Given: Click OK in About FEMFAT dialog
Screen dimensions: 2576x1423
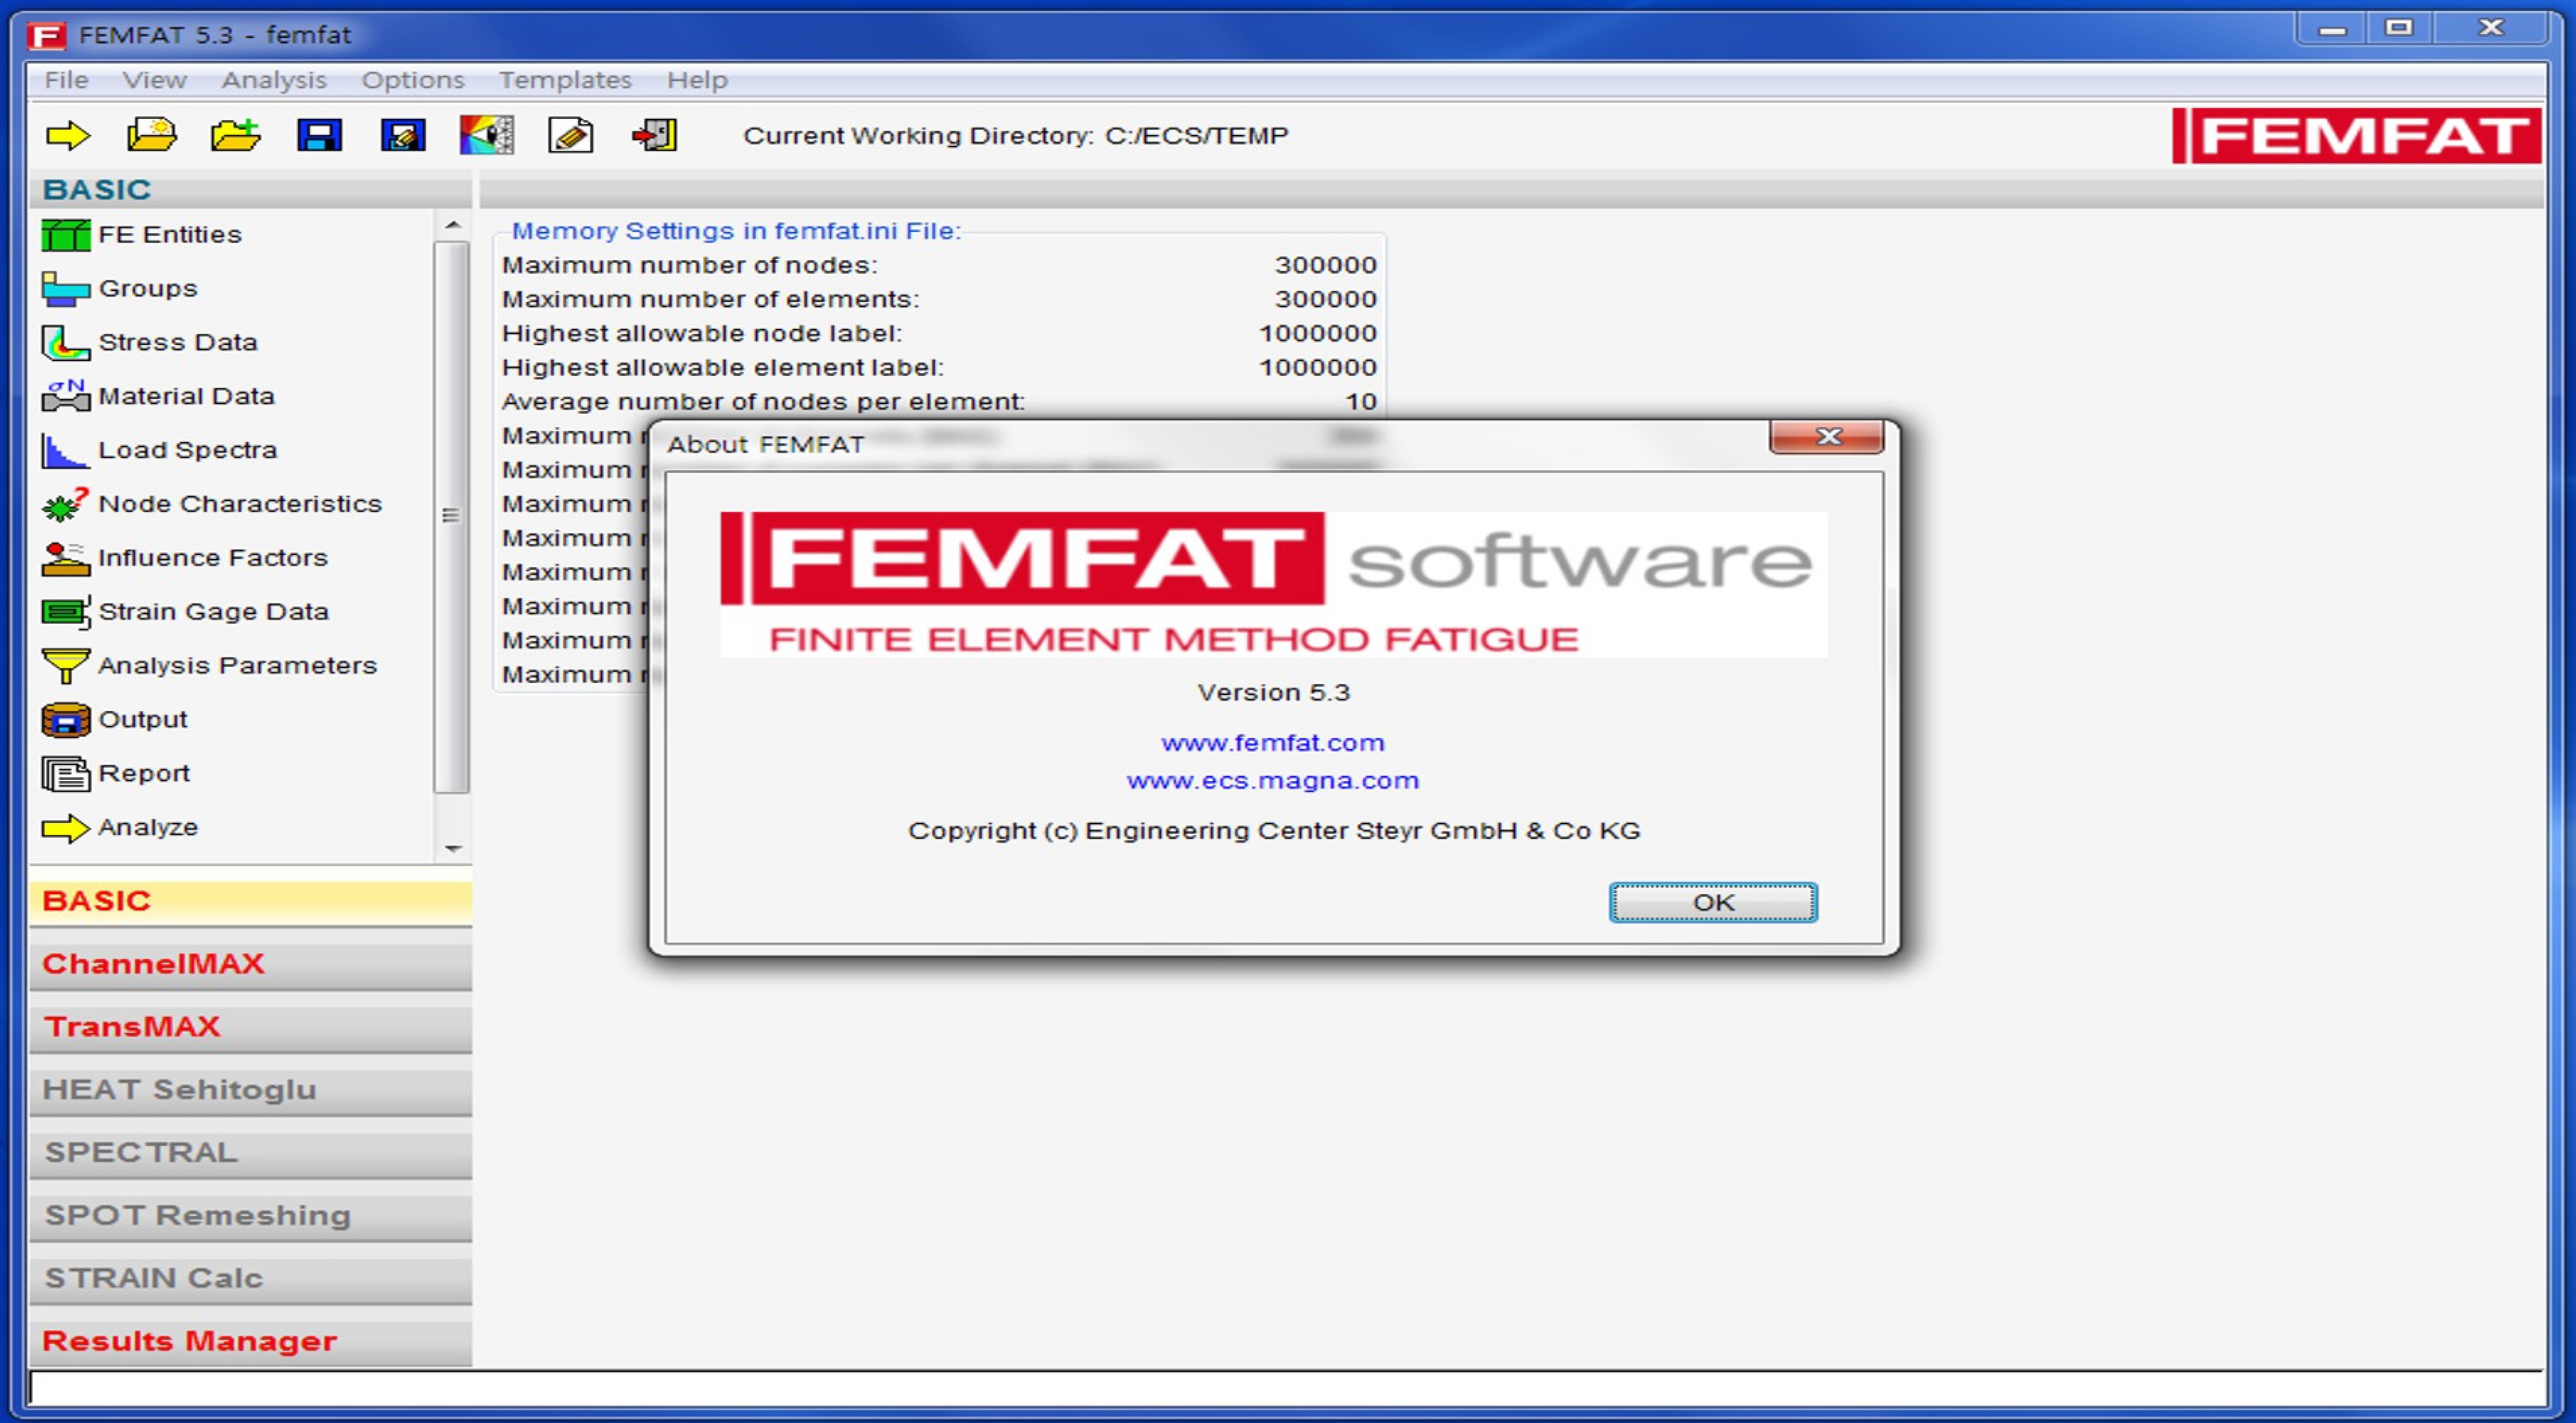Looking at the screenshot, I should tap(1713, 903).
